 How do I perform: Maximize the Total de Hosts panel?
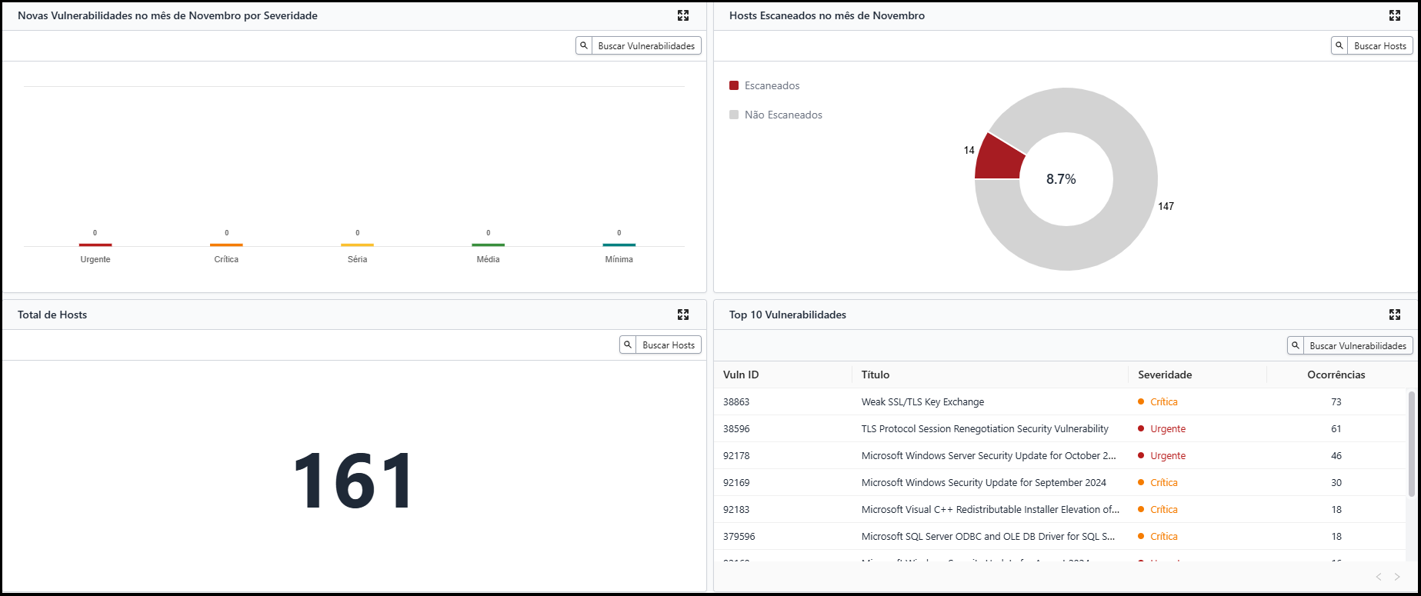click(682, 315)
